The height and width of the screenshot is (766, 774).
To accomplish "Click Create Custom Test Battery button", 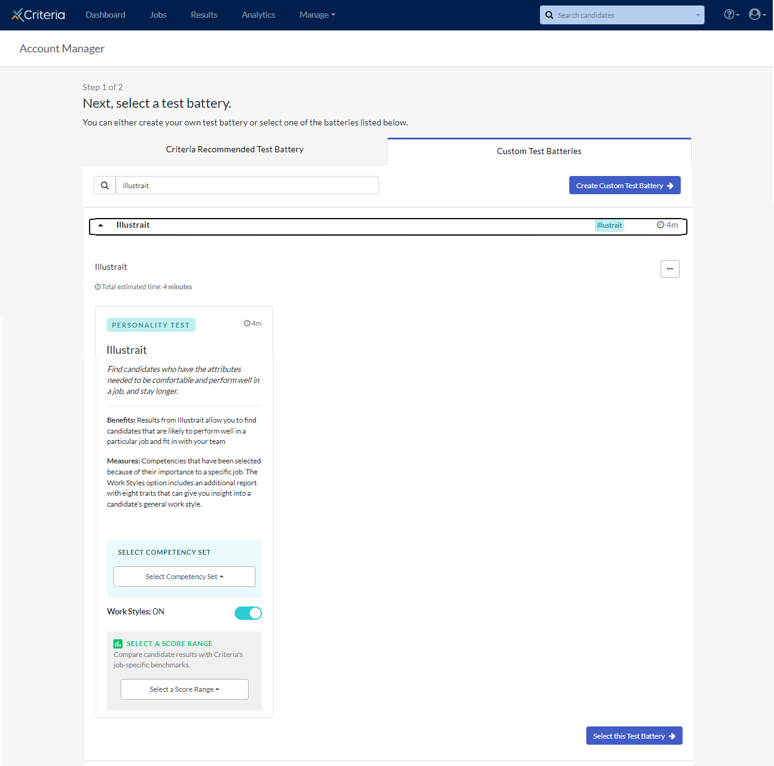I will click(x=625, y=185).
